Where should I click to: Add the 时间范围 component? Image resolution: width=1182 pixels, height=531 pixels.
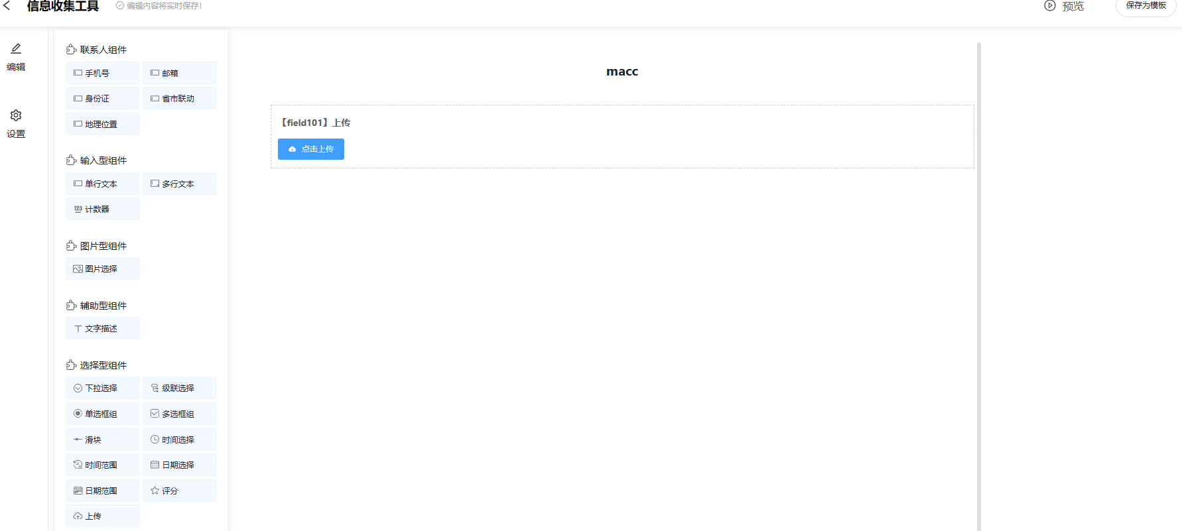coord(103,465)
